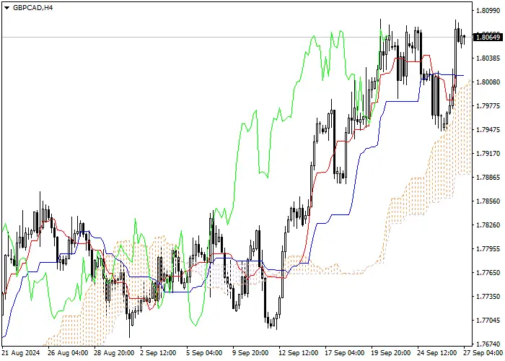Click the 1.80990 price scale value
505x361 pixels.
(x=488, y=11)
